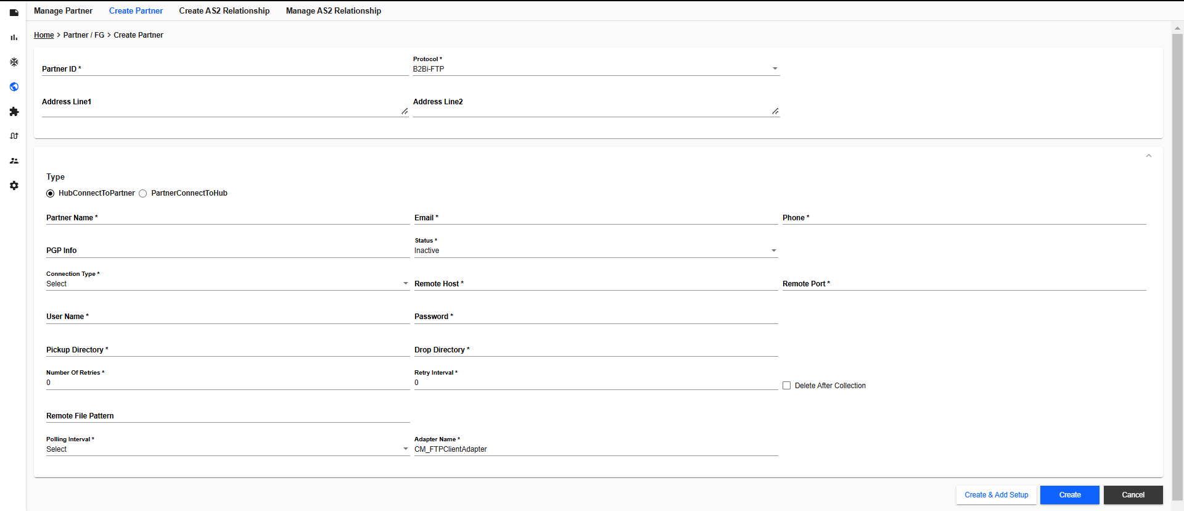Switch to Manage Partner tab
The width and height of the screenshot is (1184, 511).
[63, 10]
